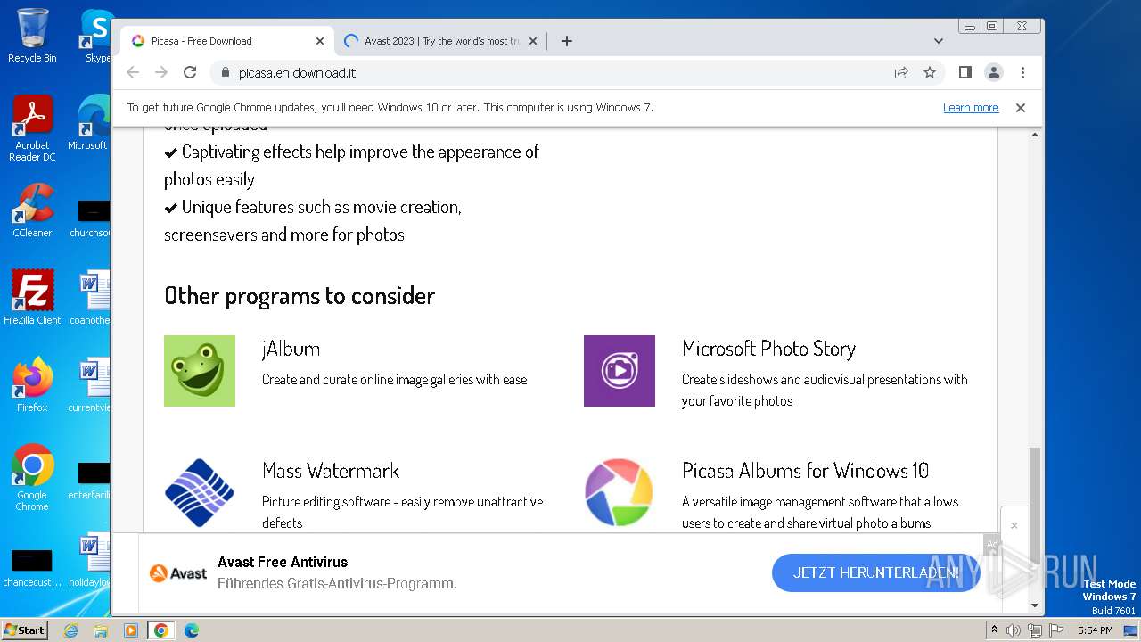
Task: Switch to the Avast 2023 tab
Action: pos(440,41)
